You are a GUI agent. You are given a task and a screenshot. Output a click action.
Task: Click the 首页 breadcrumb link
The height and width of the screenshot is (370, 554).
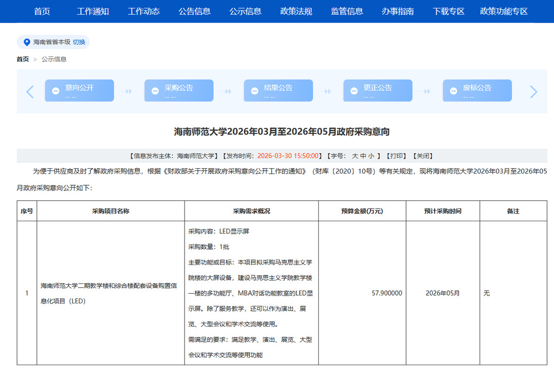click(x=22, y=59)
